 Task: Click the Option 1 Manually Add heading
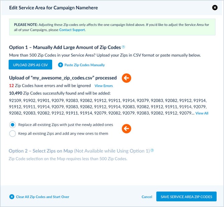click(65, 47)
